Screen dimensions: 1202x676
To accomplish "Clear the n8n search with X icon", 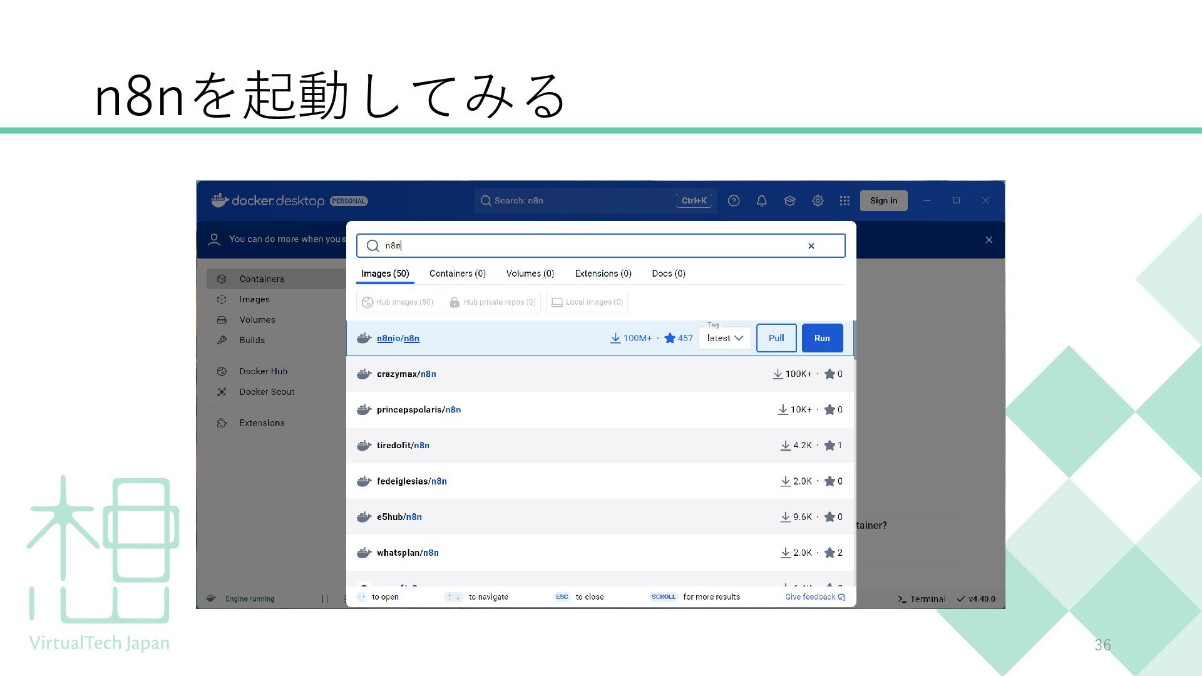I will pyautogui.click(x=811, y=246).
